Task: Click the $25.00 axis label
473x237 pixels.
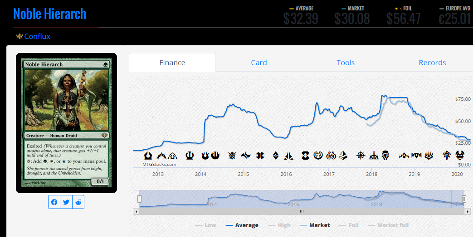Action: click(463, 143)
